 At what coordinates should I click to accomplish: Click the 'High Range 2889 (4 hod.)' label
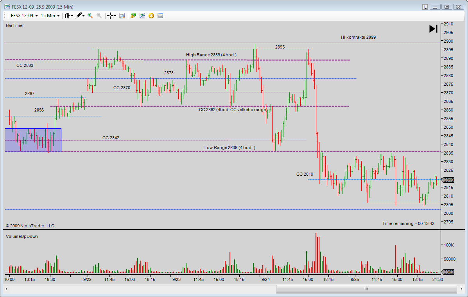(x=211, y=55)
